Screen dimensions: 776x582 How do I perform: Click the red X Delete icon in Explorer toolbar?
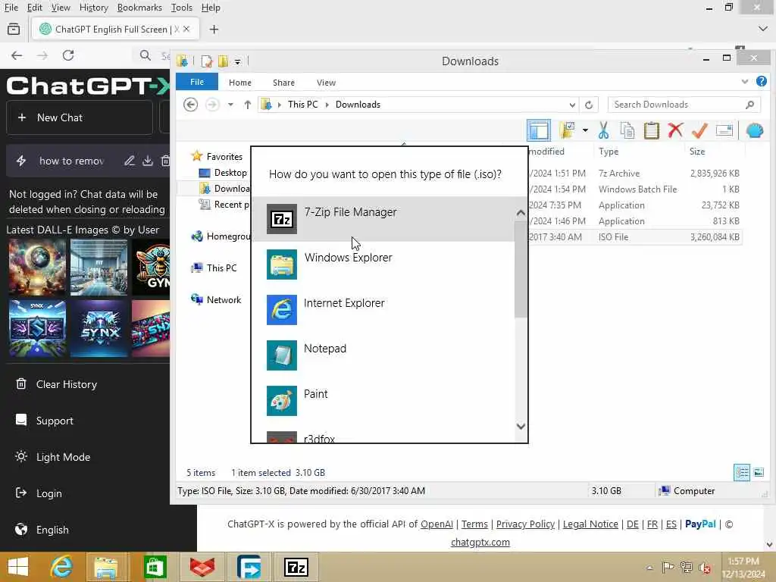point(675,130)
